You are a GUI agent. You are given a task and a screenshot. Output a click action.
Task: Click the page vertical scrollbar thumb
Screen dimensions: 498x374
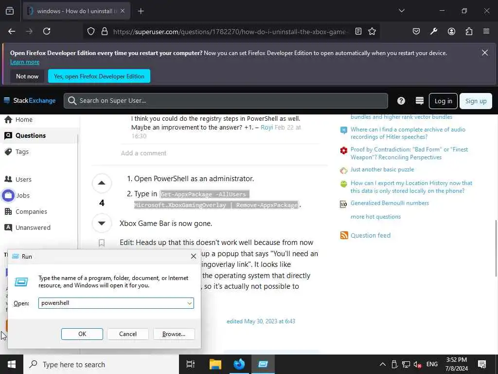496,248
